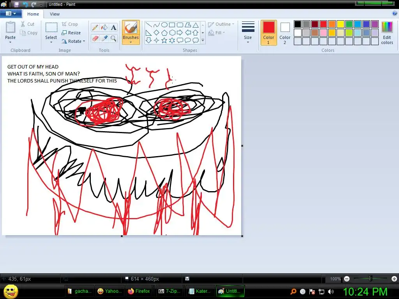
Task: Choose the Cloud callout shape
Action: (x=196, y=40)
